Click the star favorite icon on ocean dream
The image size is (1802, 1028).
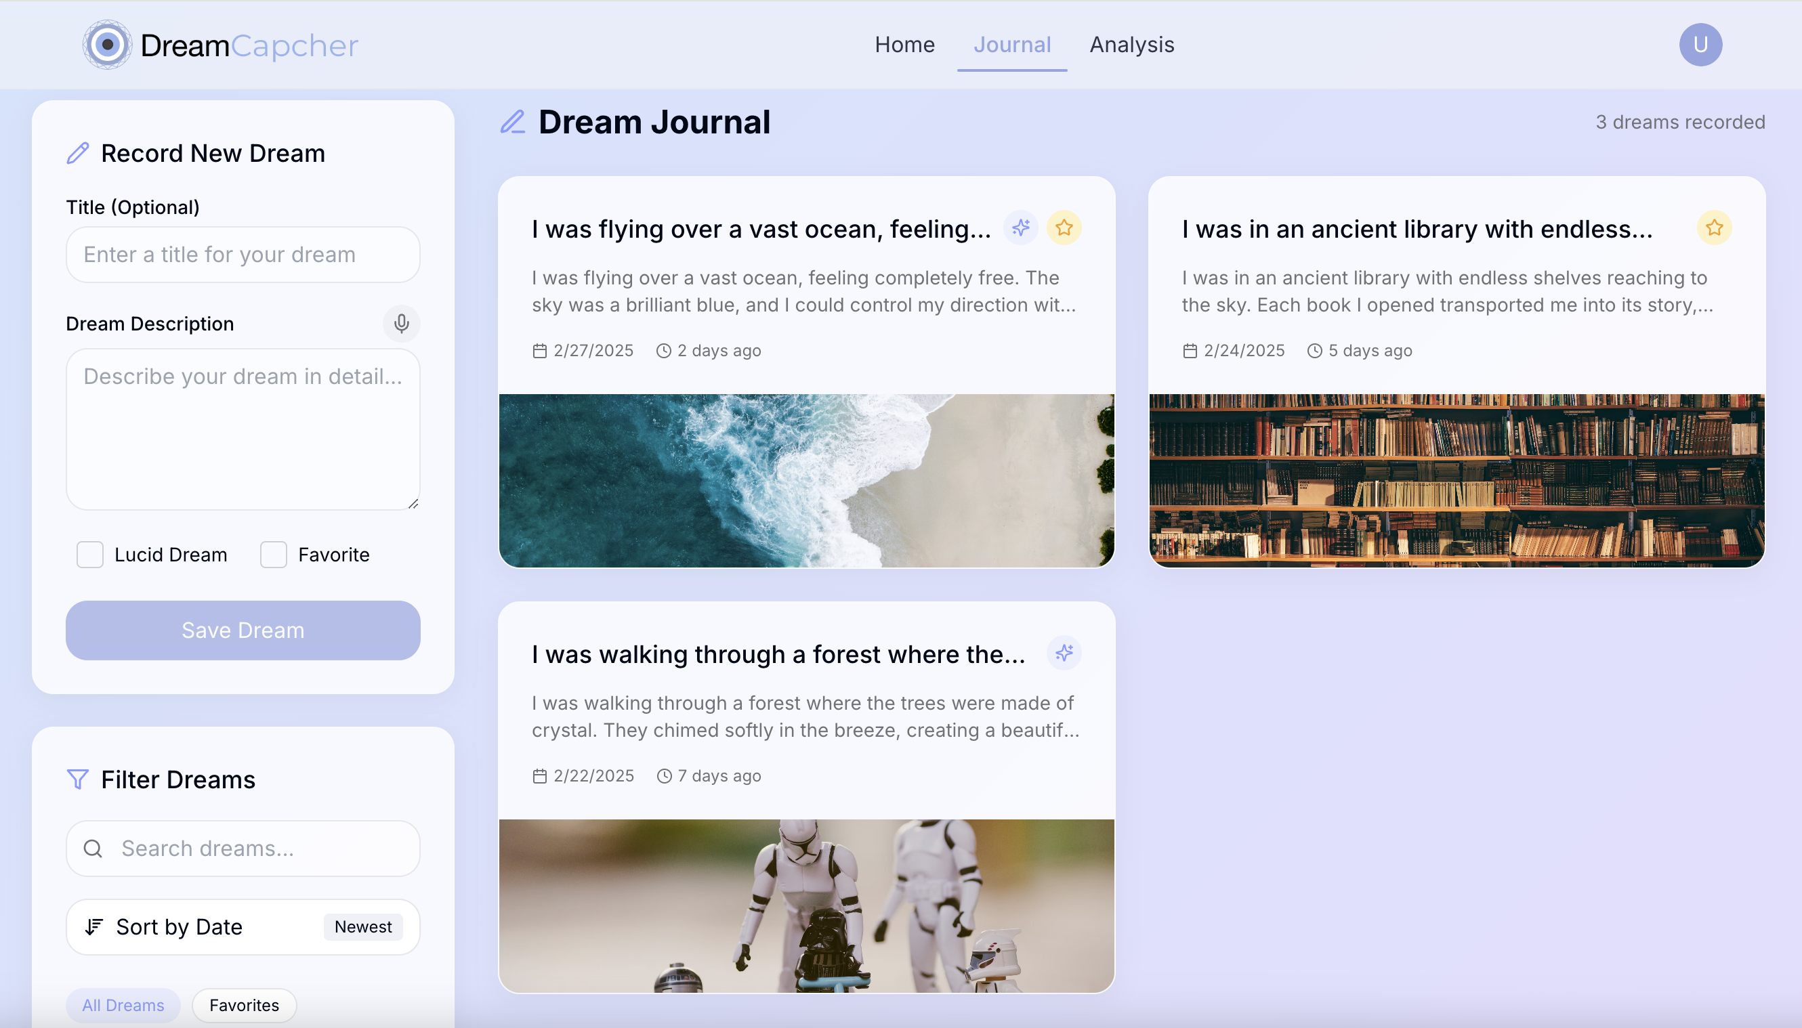[x=1064, y=228]
